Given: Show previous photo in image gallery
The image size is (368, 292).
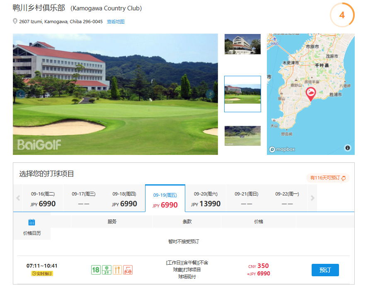Looking at the screenshot, I should (x=21, y=94).
